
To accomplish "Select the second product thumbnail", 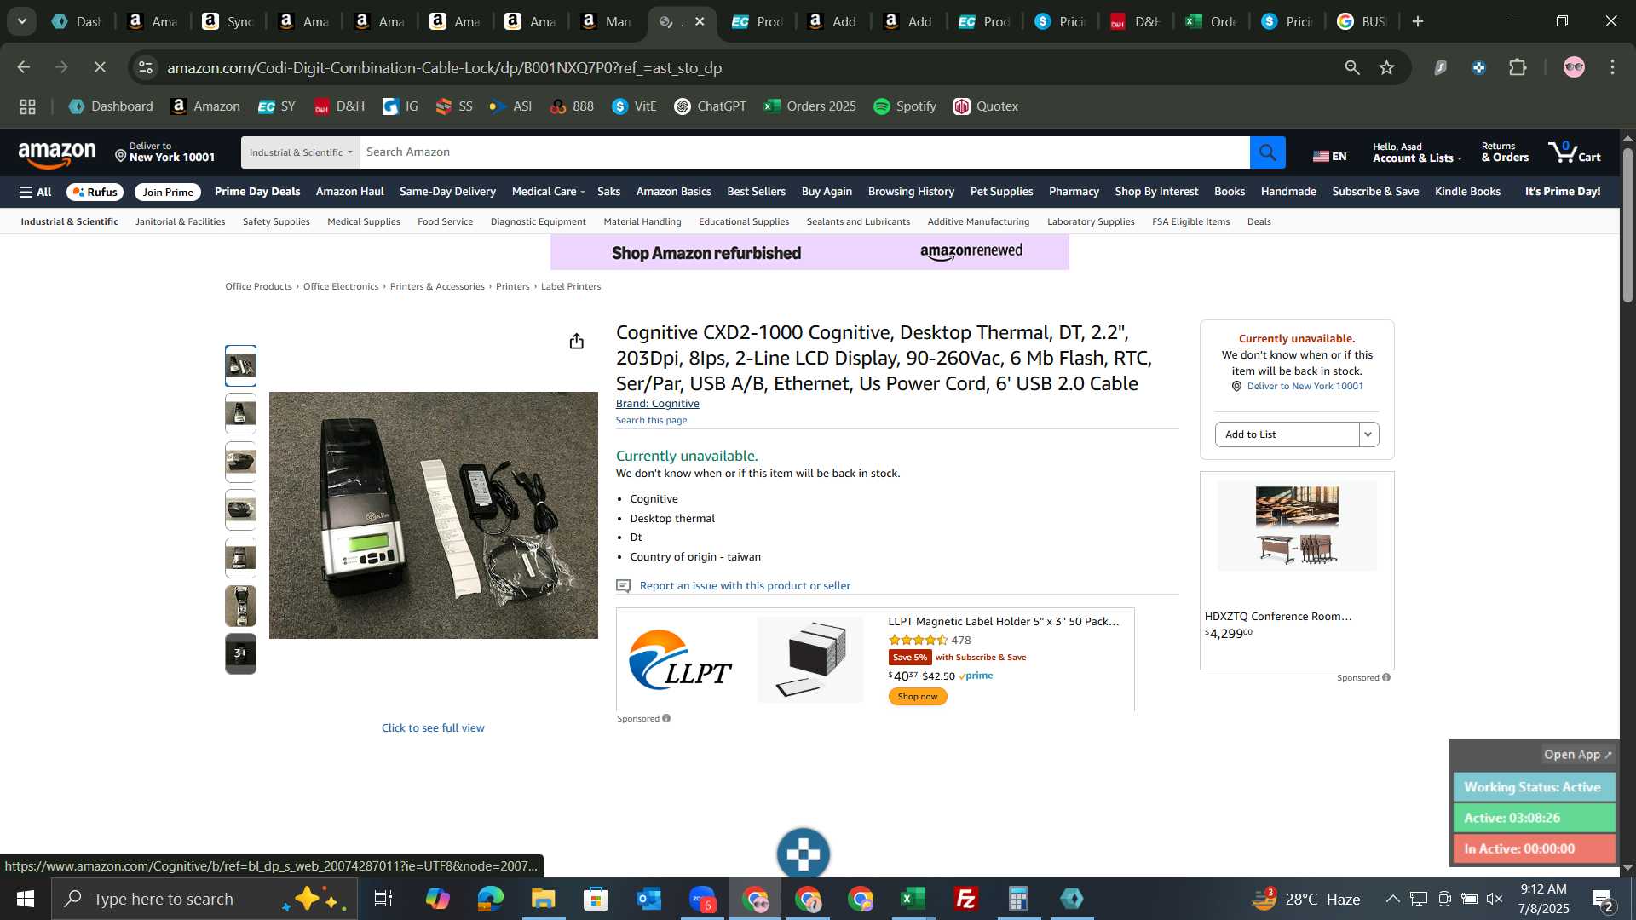I will (x=240, y=414).
